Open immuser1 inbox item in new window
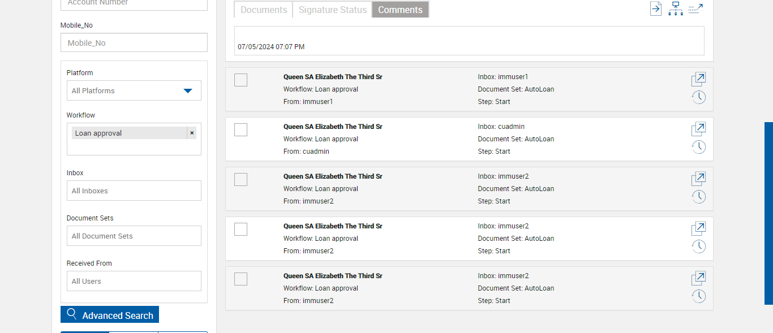 [x=698, y=79]
